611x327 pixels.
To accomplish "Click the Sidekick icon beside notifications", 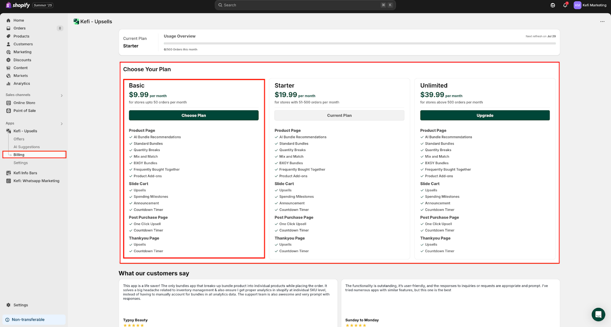I will click(553, 5).
